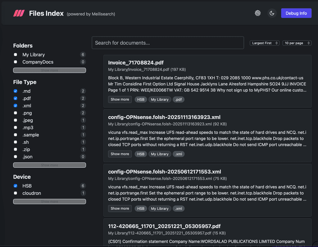Check the .zip file type filter

coord(15,149)
